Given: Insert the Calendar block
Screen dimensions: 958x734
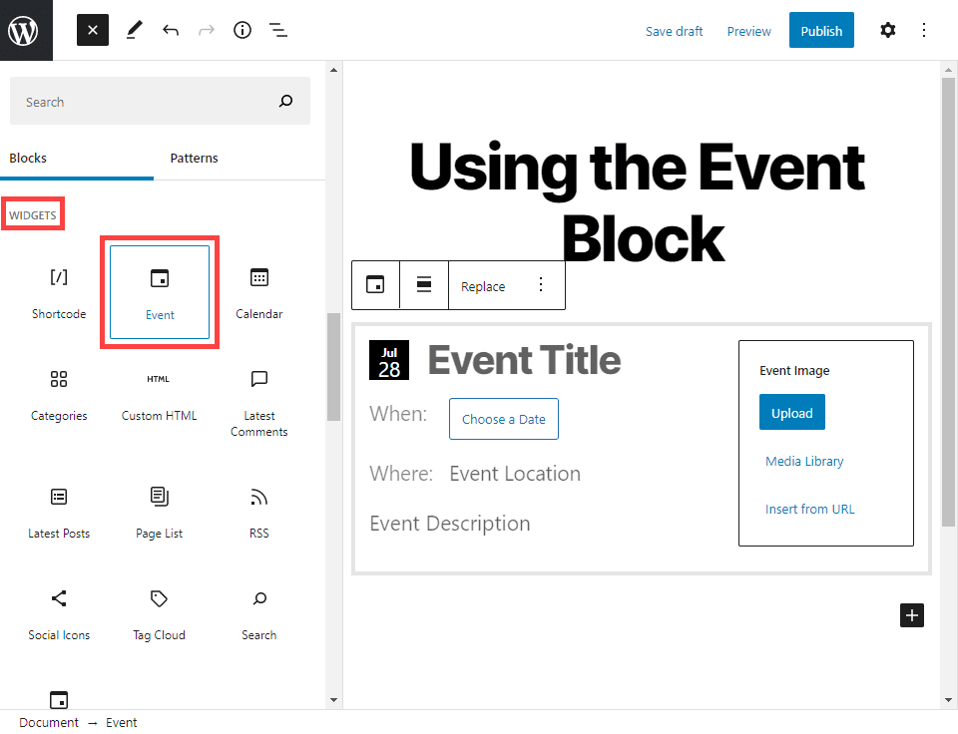Looking at the screenshot, I should coord(258,292).
